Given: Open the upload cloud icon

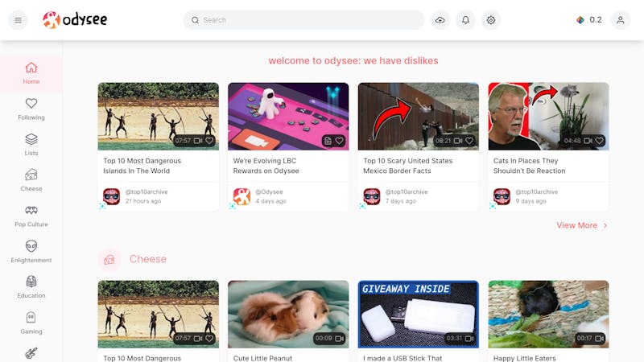Looking at the screenshot, I should point(440,20).
